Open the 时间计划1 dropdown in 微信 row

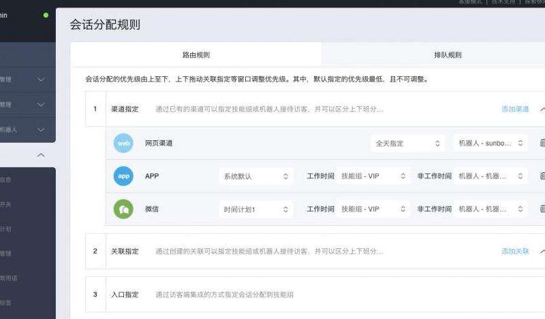pyautogui.click(x=255, y=209)
